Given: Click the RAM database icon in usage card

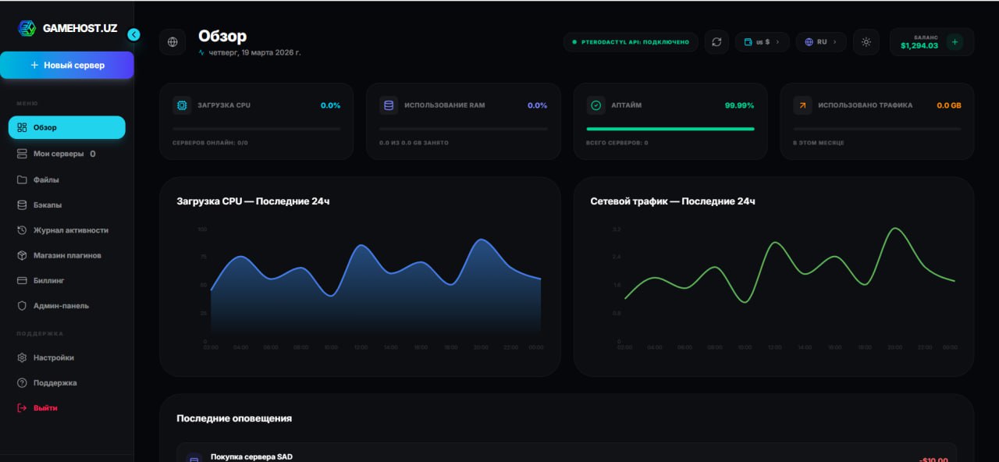Looking at the screenshot, I should 389,105.
